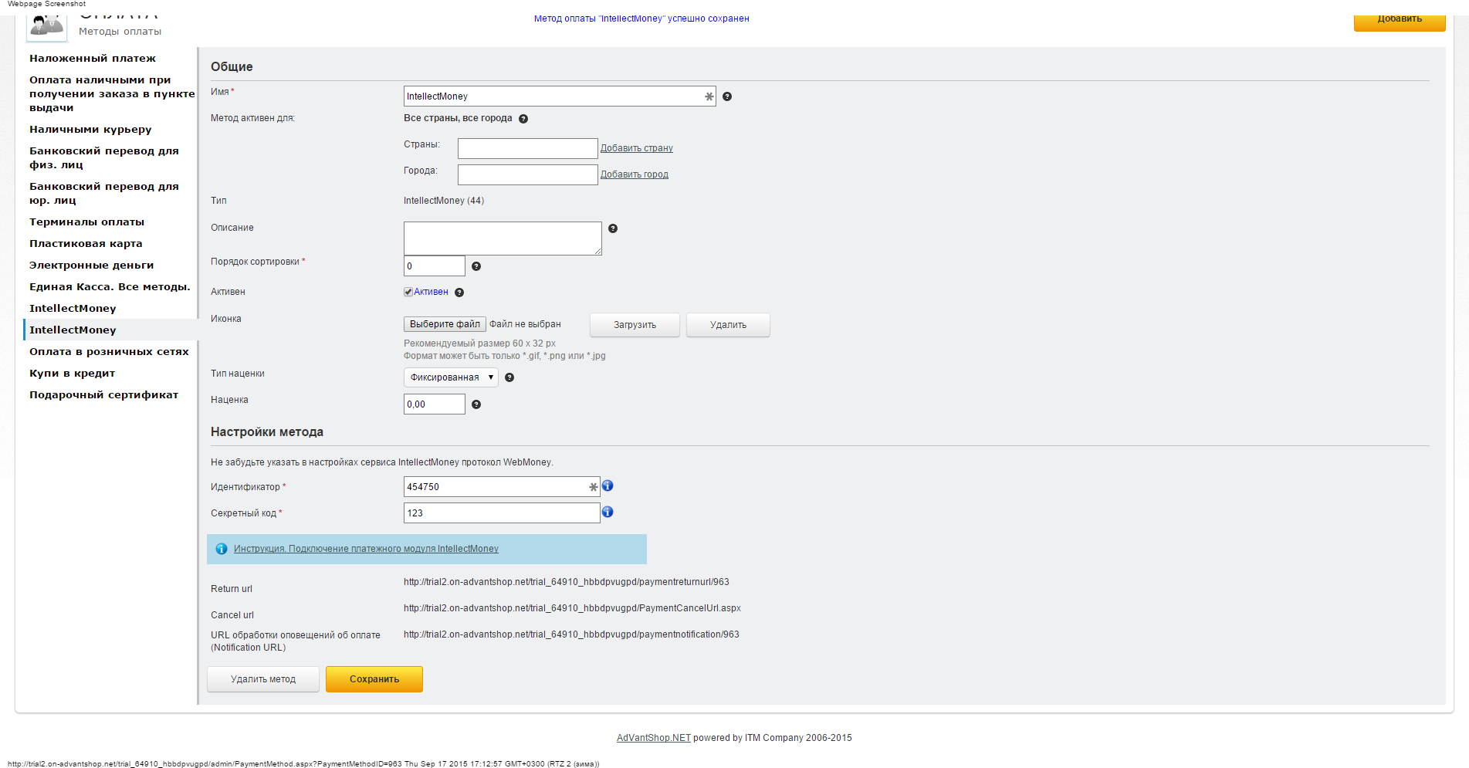Focus the Секретный код input field
Screen dimensions: 1469x768
point(502,513)
